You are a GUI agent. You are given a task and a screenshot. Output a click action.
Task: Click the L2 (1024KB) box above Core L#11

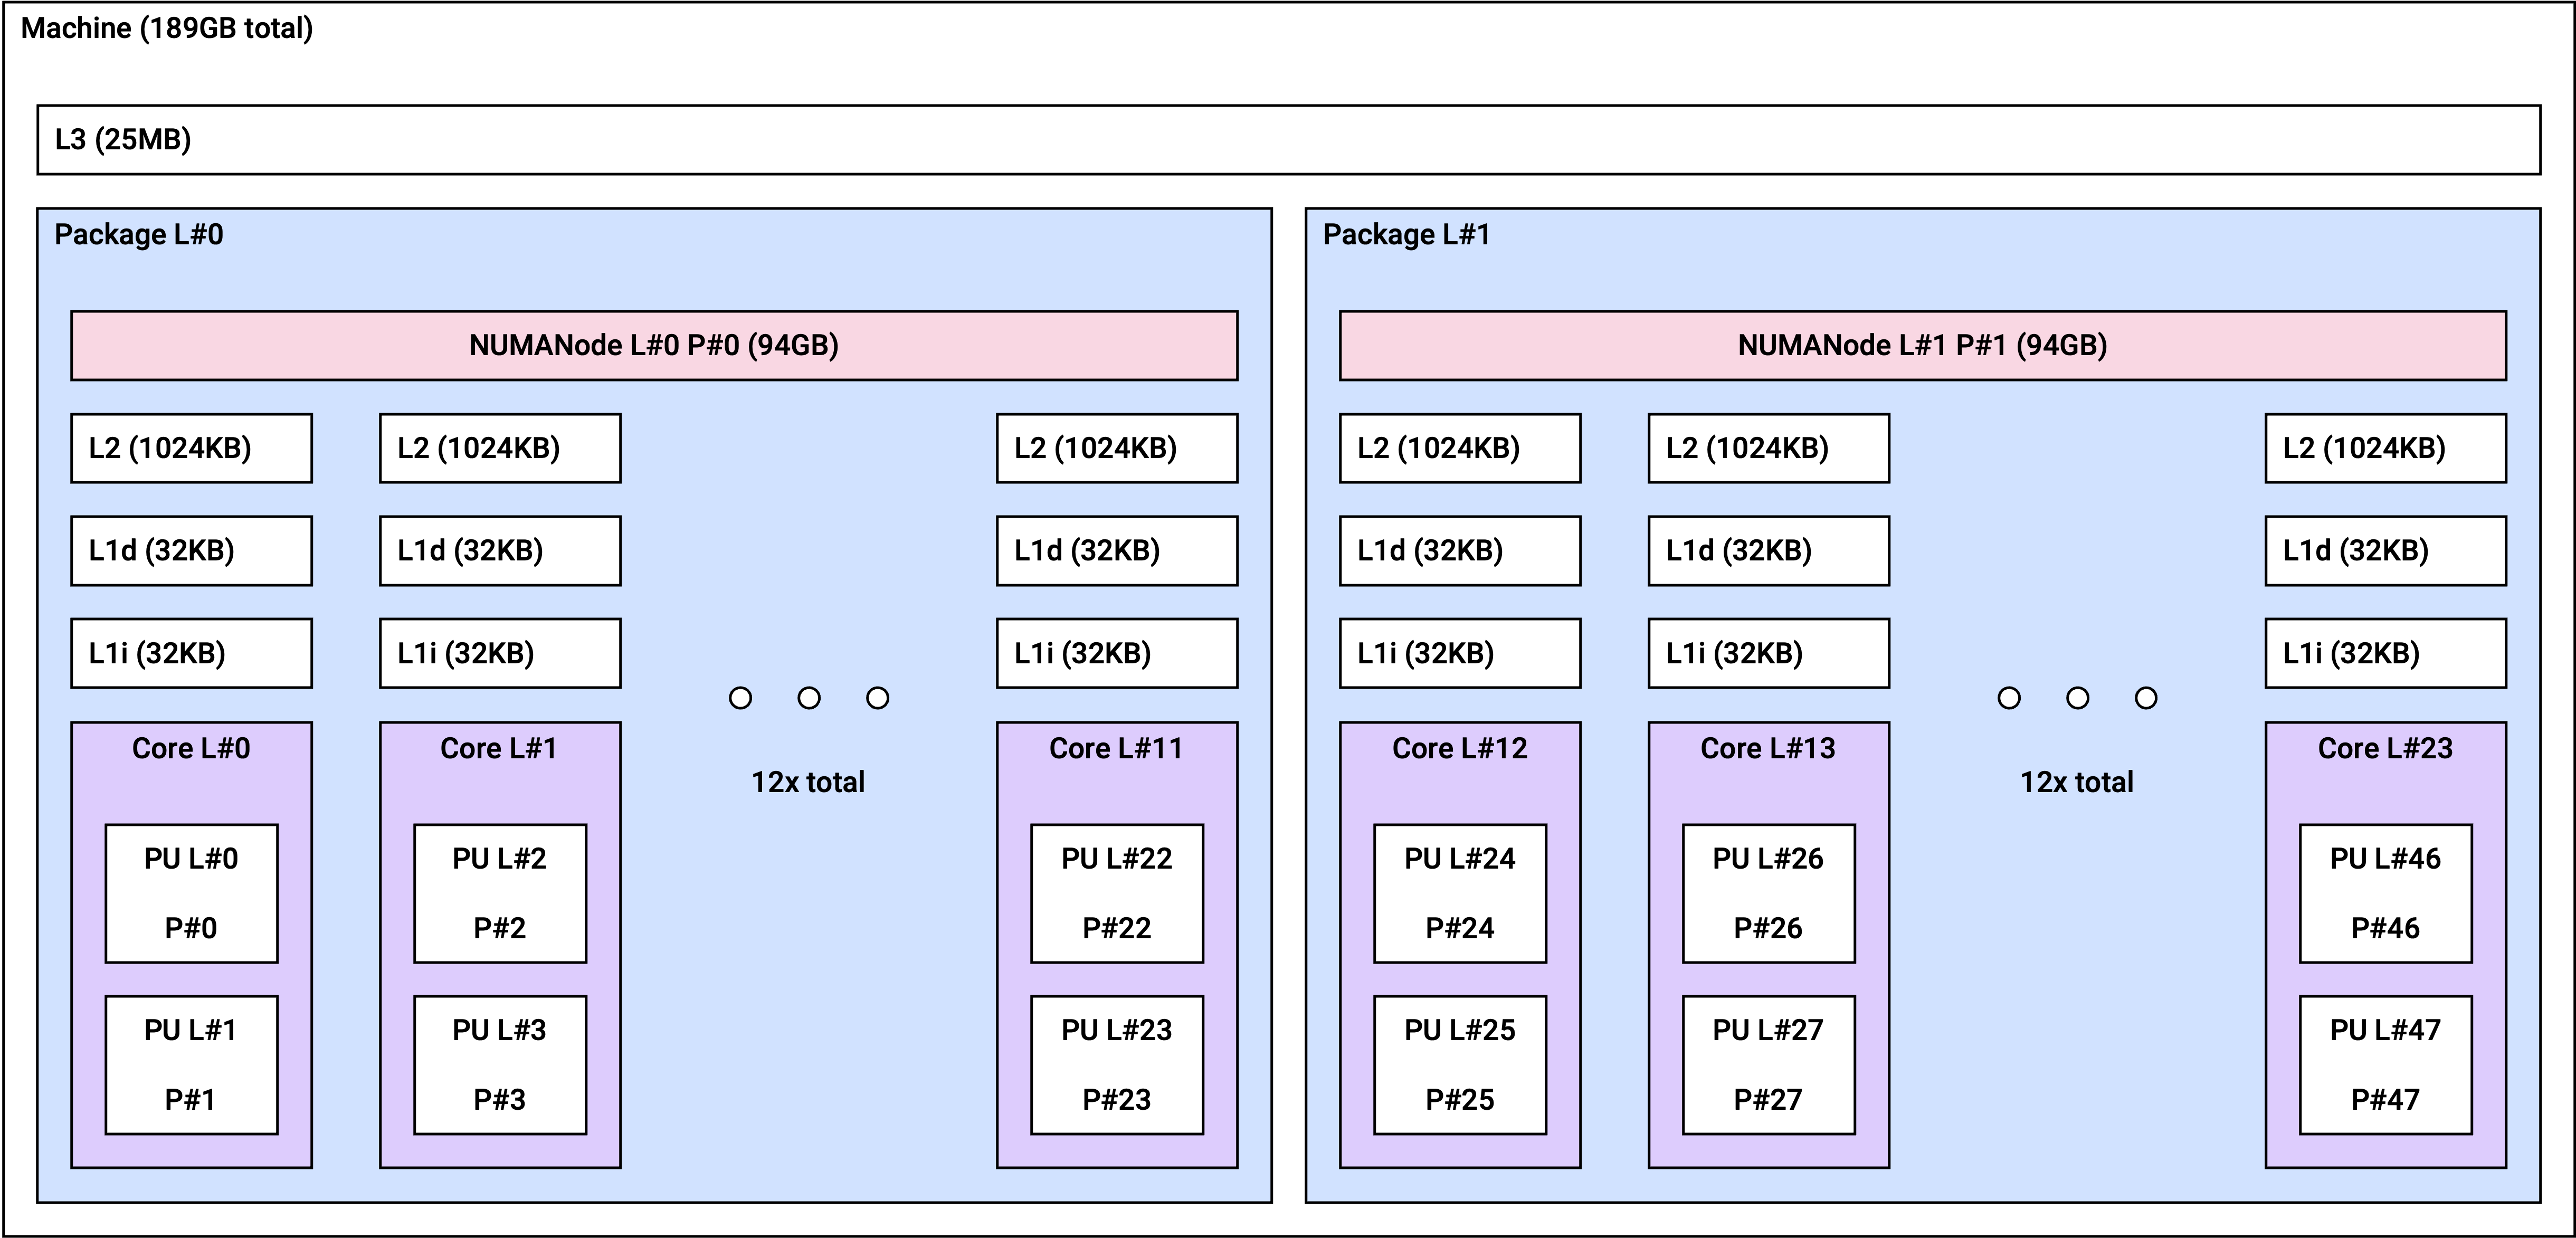1117,449
